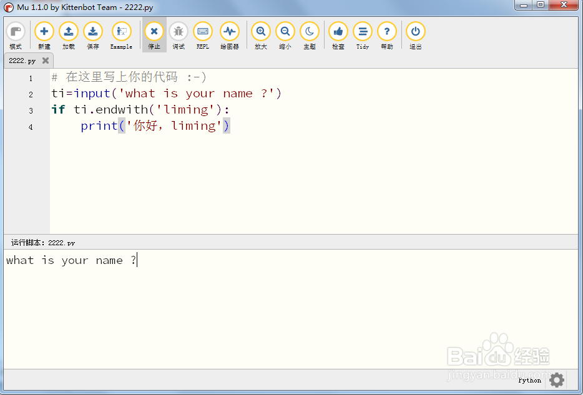The image size is (583, 395).
Task: Open the Example scripts icon
Action: coord(121,31)
